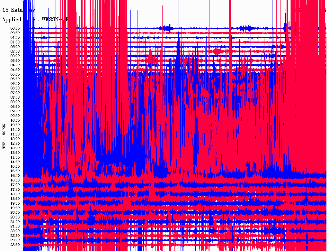The height and width of the screenshot is (251, 329).
Task: Select the 05:00 time label
Action: tap(15, 74)
